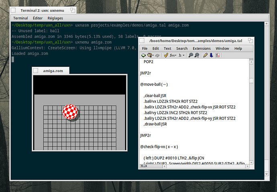Click editor horizontal scrollbar right arrow
Image resolution: width=277 pixels, height=192 pixels.
point(247,166)
